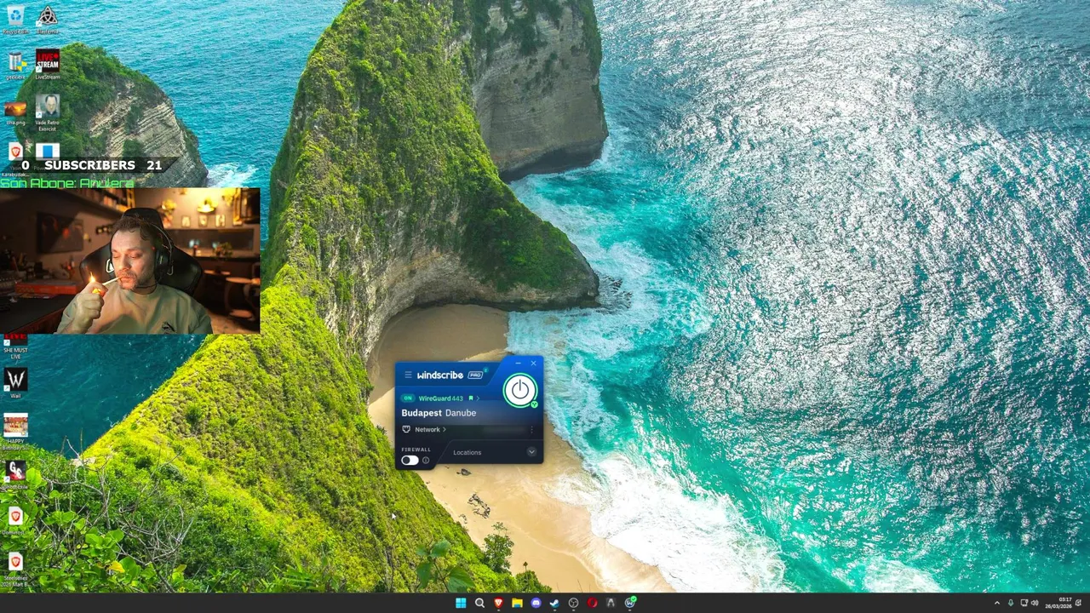Close the Windscribe window
The image size is (1090, 613).
click(533, 364)
